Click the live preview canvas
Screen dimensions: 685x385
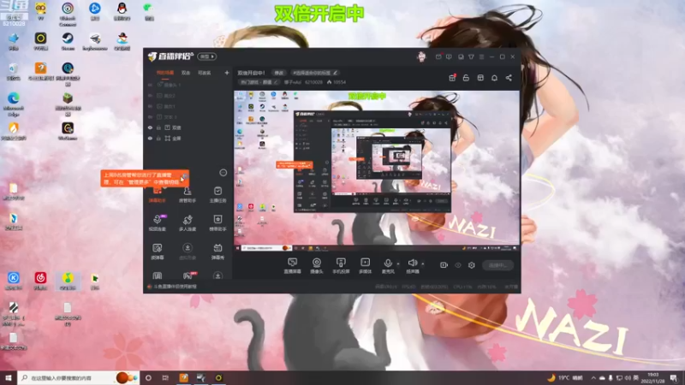pyautogui.click(x=377, y=170)
